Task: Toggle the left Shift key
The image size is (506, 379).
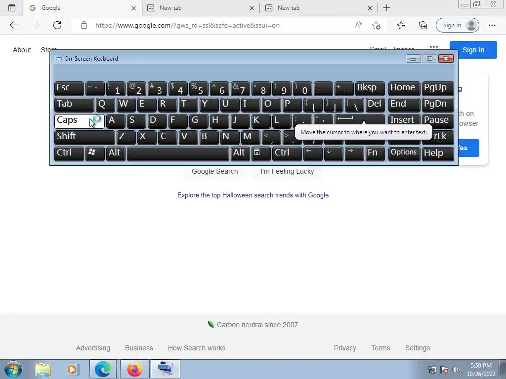Action: tap(84, 137)
